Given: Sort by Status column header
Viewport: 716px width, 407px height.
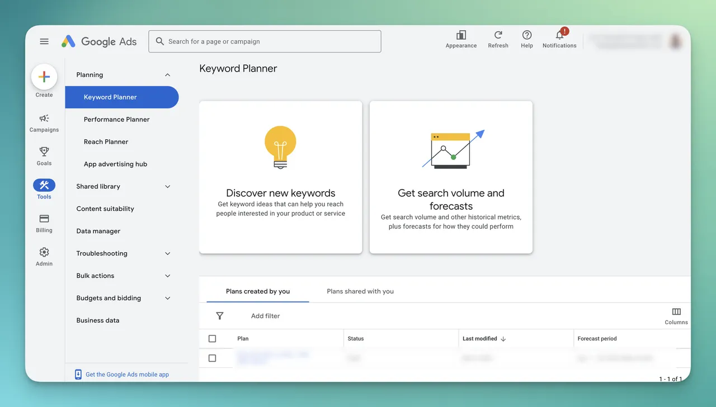Looking at the screenshot, I should coord(356,339).
